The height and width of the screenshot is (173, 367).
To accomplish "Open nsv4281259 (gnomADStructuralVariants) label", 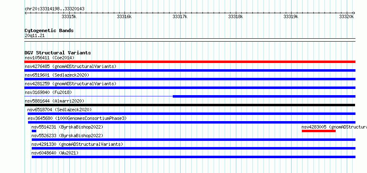I will (71, 84).
